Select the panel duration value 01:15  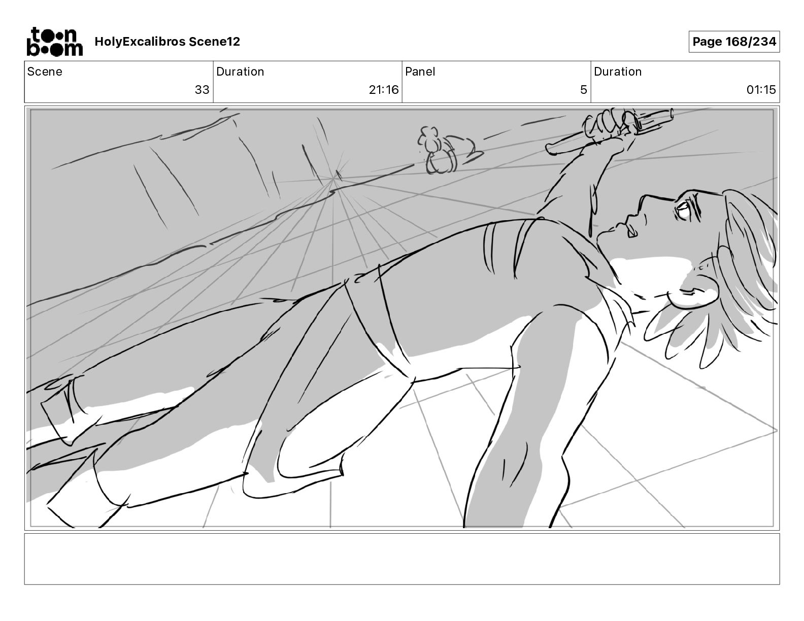761,90
